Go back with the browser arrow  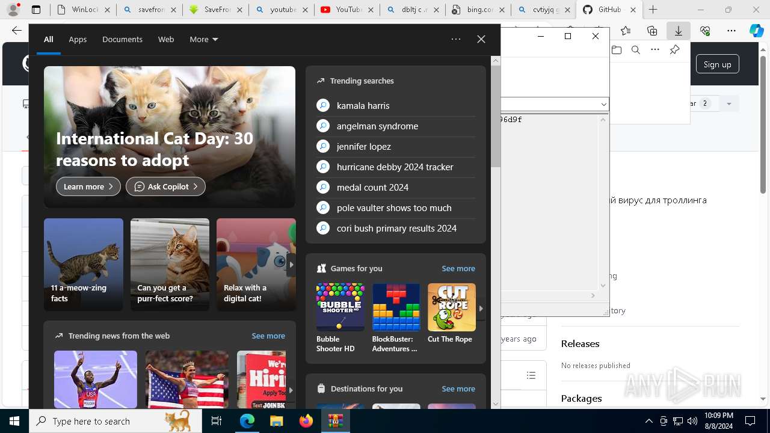[x=16, y=31]
